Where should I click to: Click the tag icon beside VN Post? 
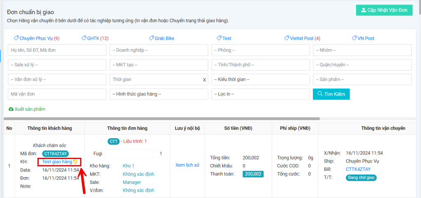[354, 38]
